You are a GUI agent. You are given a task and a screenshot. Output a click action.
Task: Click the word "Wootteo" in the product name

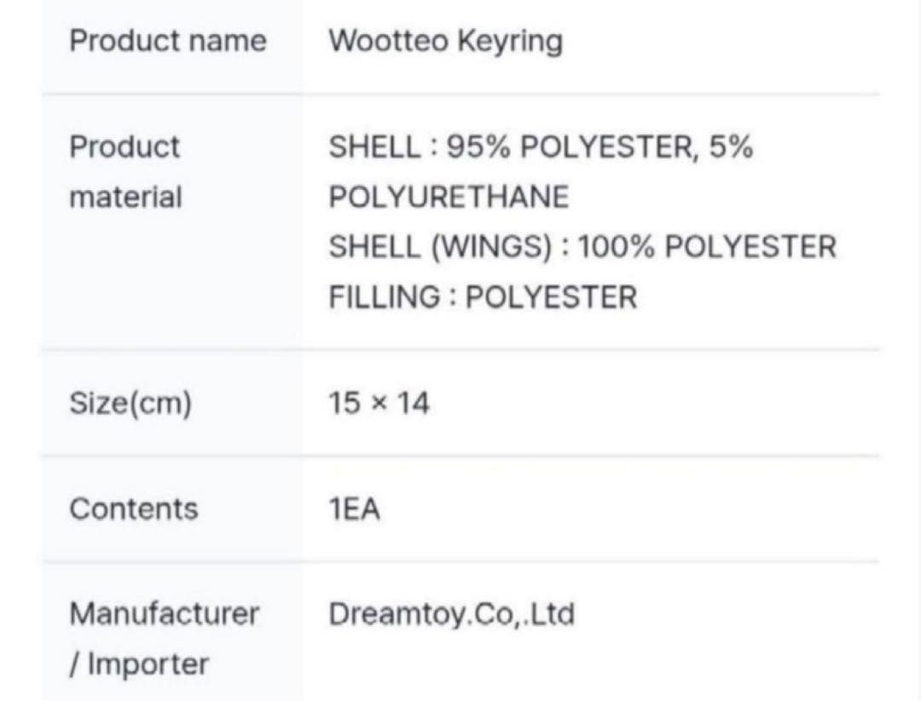[x=388, y=41]
